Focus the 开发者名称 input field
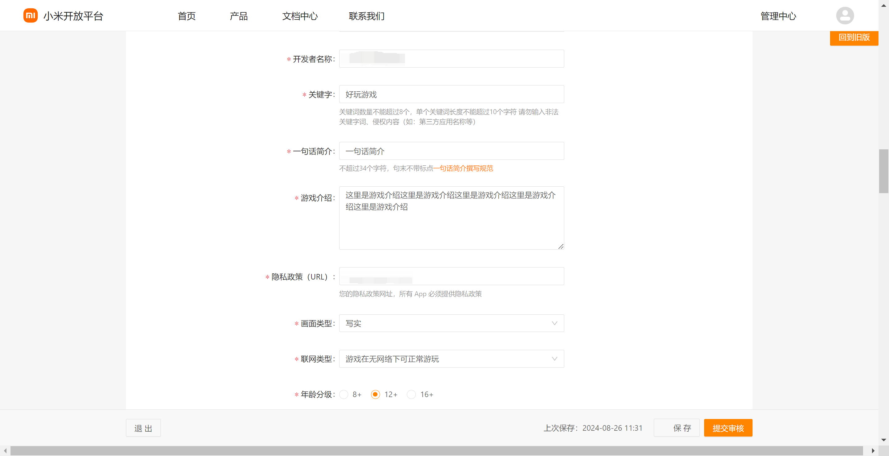Image resolution: width=889 pixels, height=456 pixels. click(x=451, y=59)
